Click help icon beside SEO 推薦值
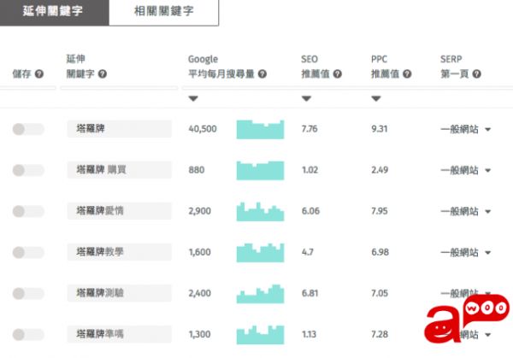Image resolution: width=513 pixels, height=358 pixels. pos(338,73)
